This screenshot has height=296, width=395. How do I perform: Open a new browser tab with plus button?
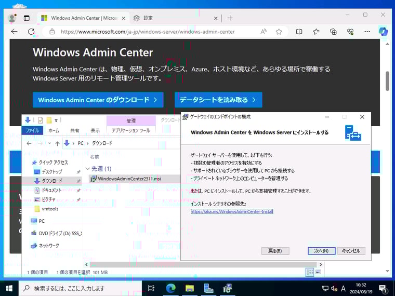230,18
